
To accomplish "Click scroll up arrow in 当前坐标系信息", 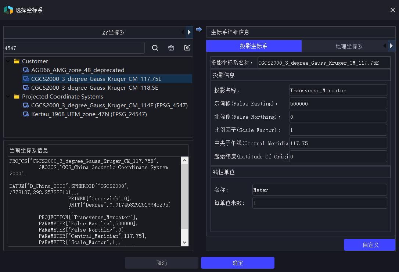I will pyautogui.click(x=185, y=161).
